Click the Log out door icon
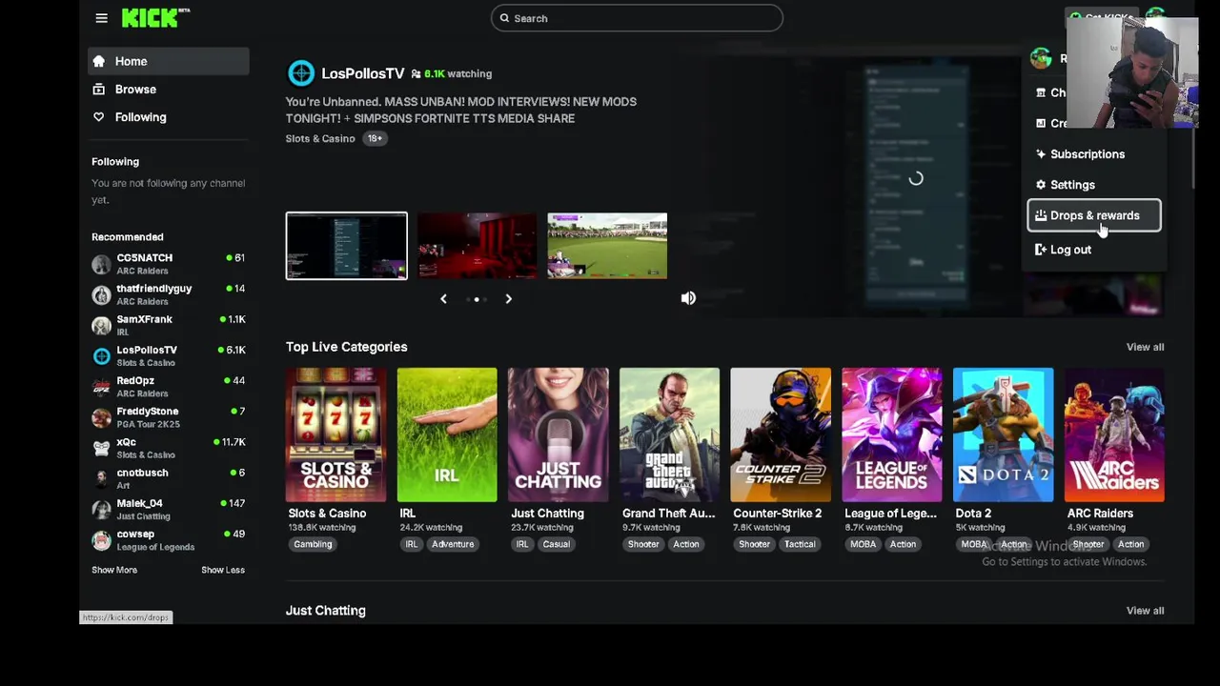 pos(1041,250)
